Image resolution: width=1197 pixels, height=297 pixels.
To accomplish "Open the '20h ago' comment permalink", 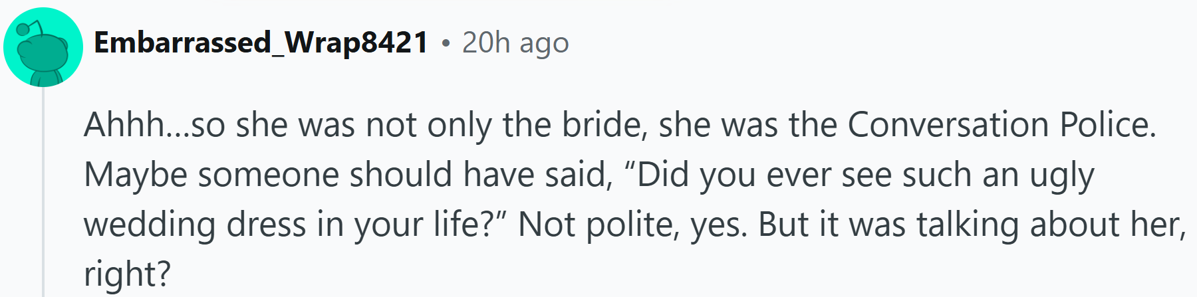I will coord(515,43).
